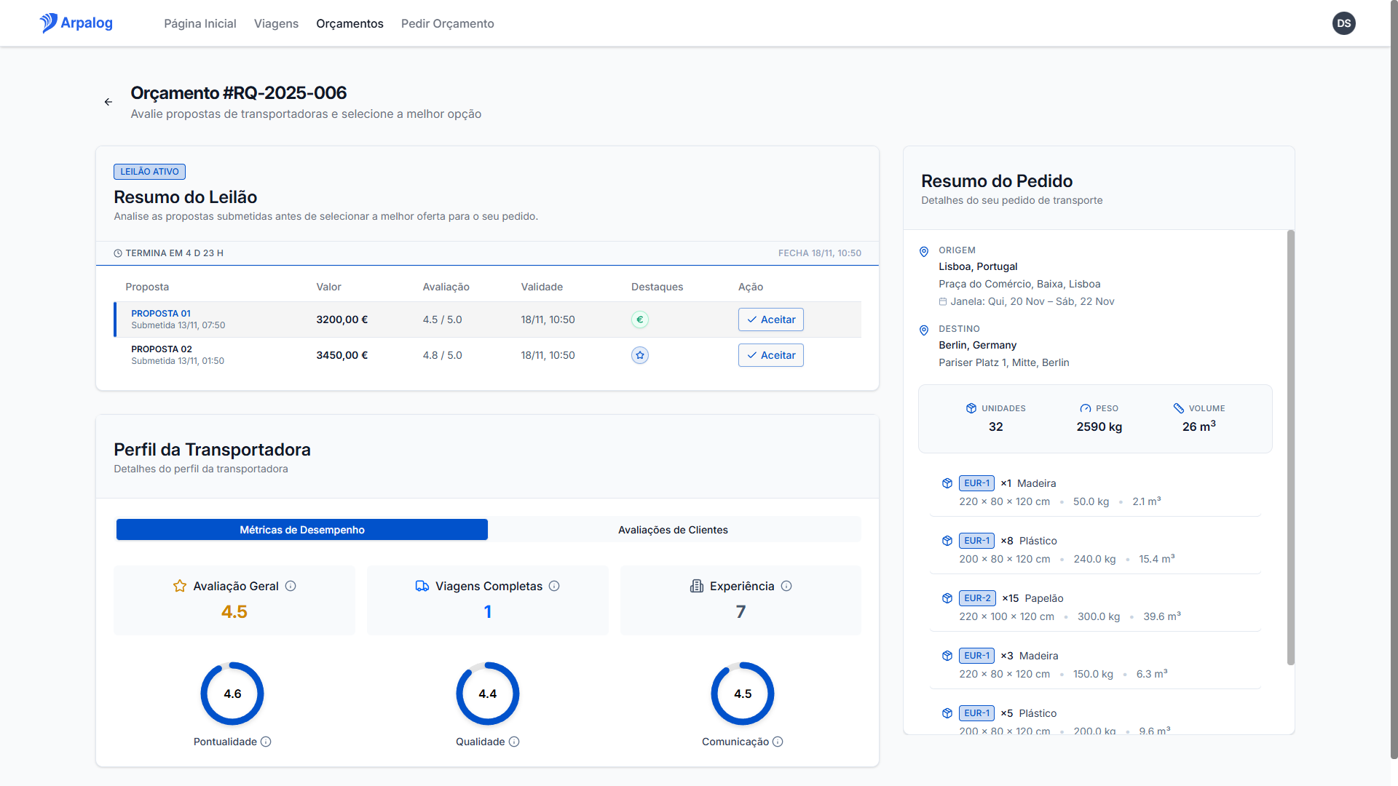This screenshot has height=786, width=1398.
Task: Show info tooltip for Viagens Completas
Action: pyautogui.click(x=554, y=586)
